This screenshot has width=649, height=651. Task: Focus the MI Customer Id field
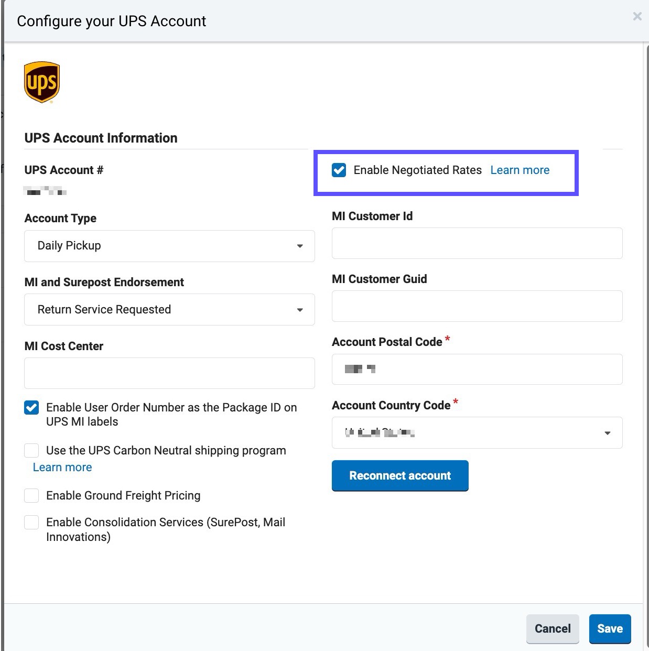(x=477, y=243)
